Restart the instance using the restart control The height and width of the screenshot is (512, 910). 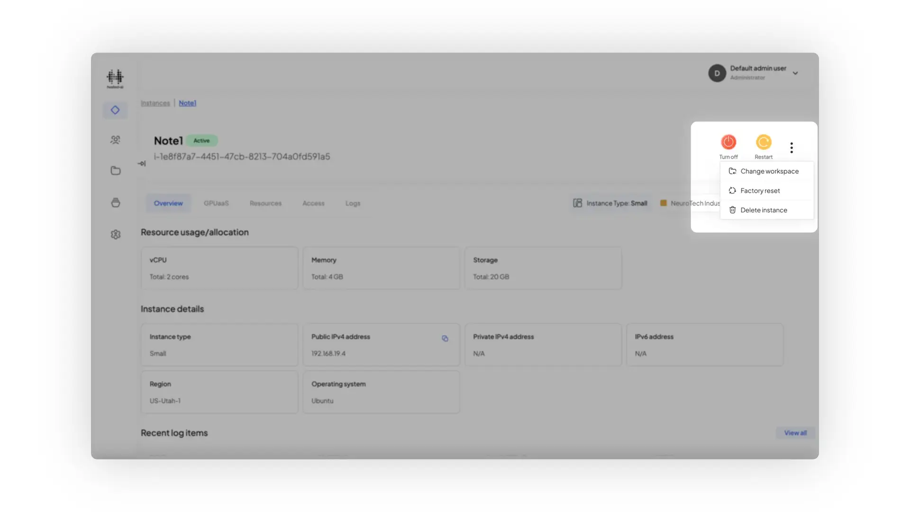click(764, 142)
